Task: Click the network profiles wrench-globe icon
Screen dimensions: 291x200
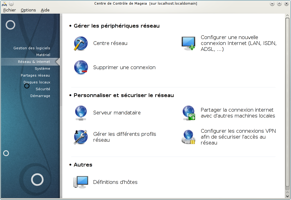Action: coord(81,137)
